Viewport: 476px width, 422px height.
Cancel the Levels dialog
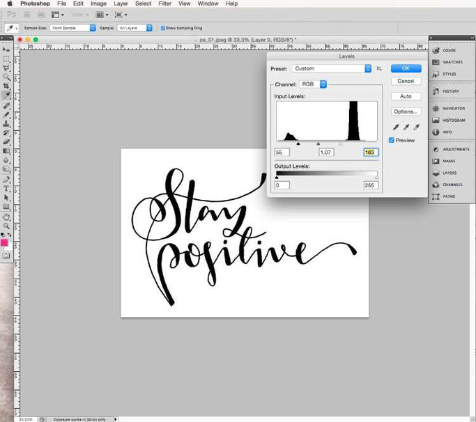(406, 81)
